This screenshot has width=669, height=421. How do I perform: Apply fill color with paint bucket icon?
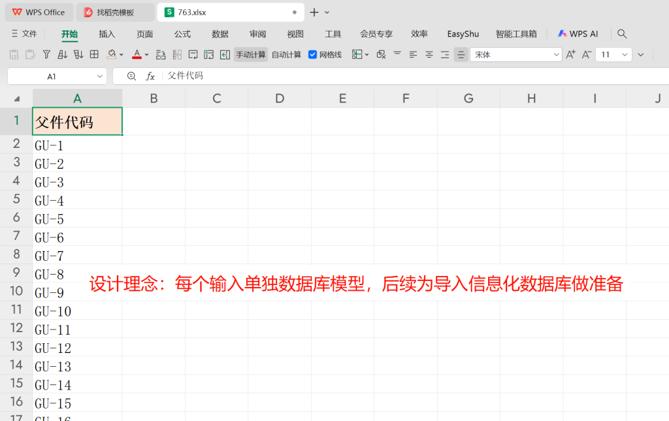coord(111,54)
